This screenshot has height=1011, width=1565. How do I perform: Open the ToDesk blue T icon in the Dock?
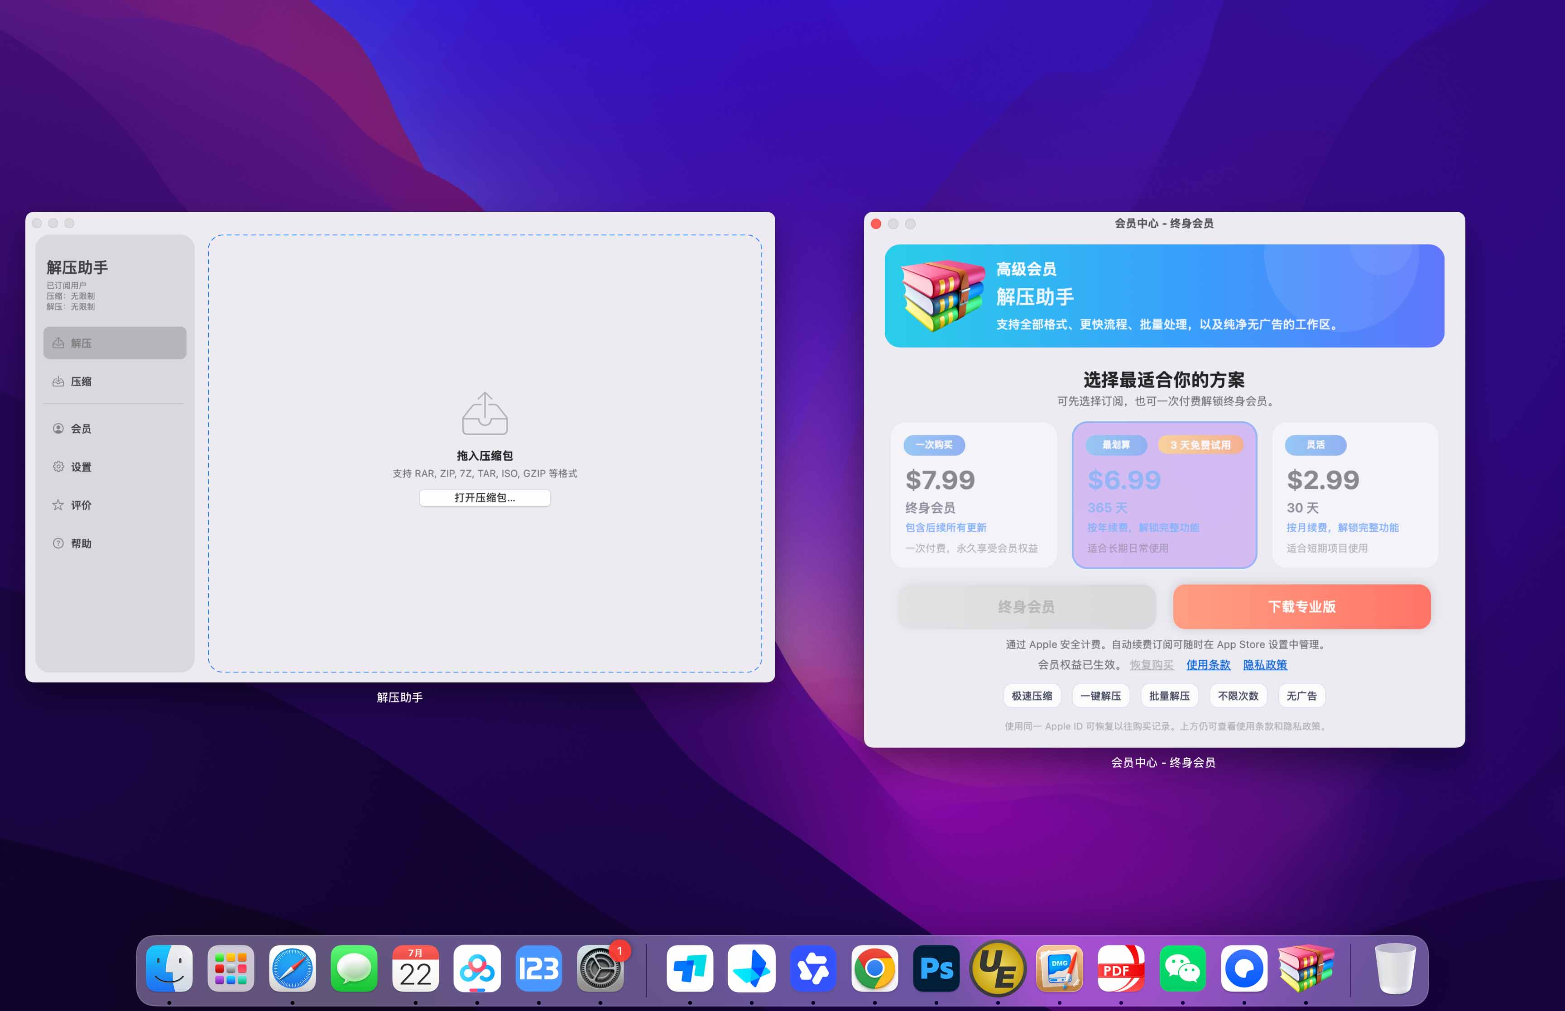[x=690, y=968]
